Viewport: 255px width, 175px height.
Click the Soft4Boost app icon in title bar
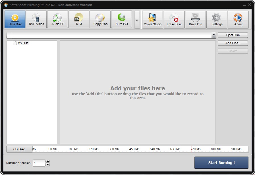point(6,5)
